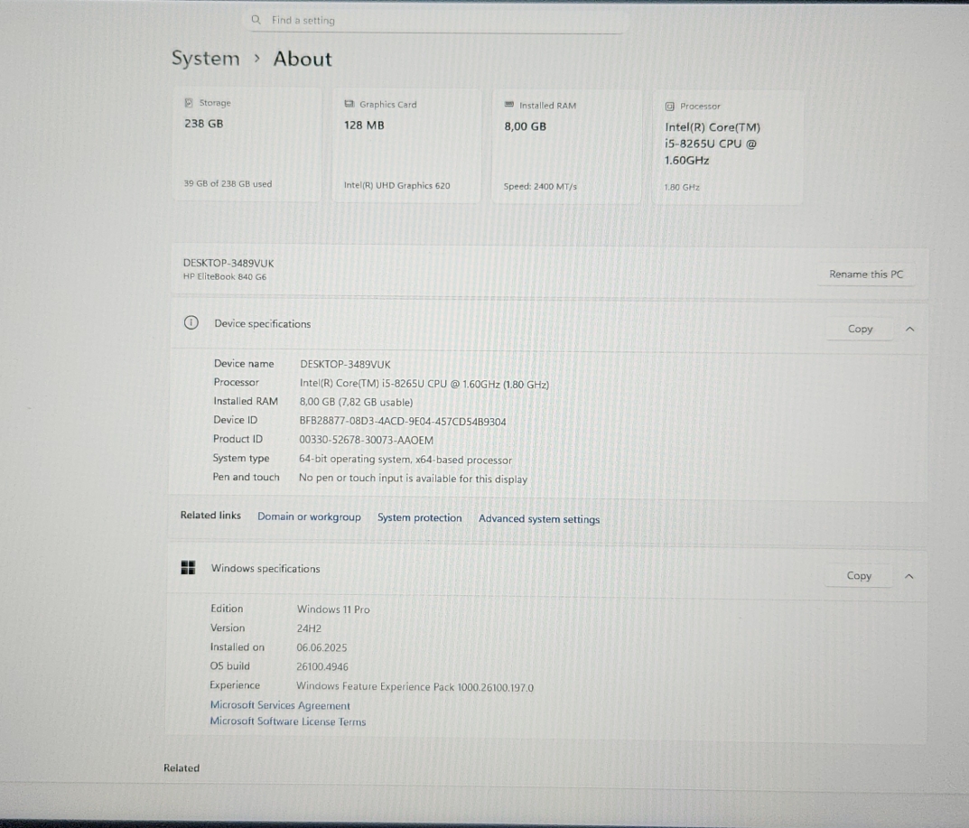Image resolution: width=969 pixels, height=828 pixels.
Task: Click the Find a setting search field
Action: pos(436,21)
